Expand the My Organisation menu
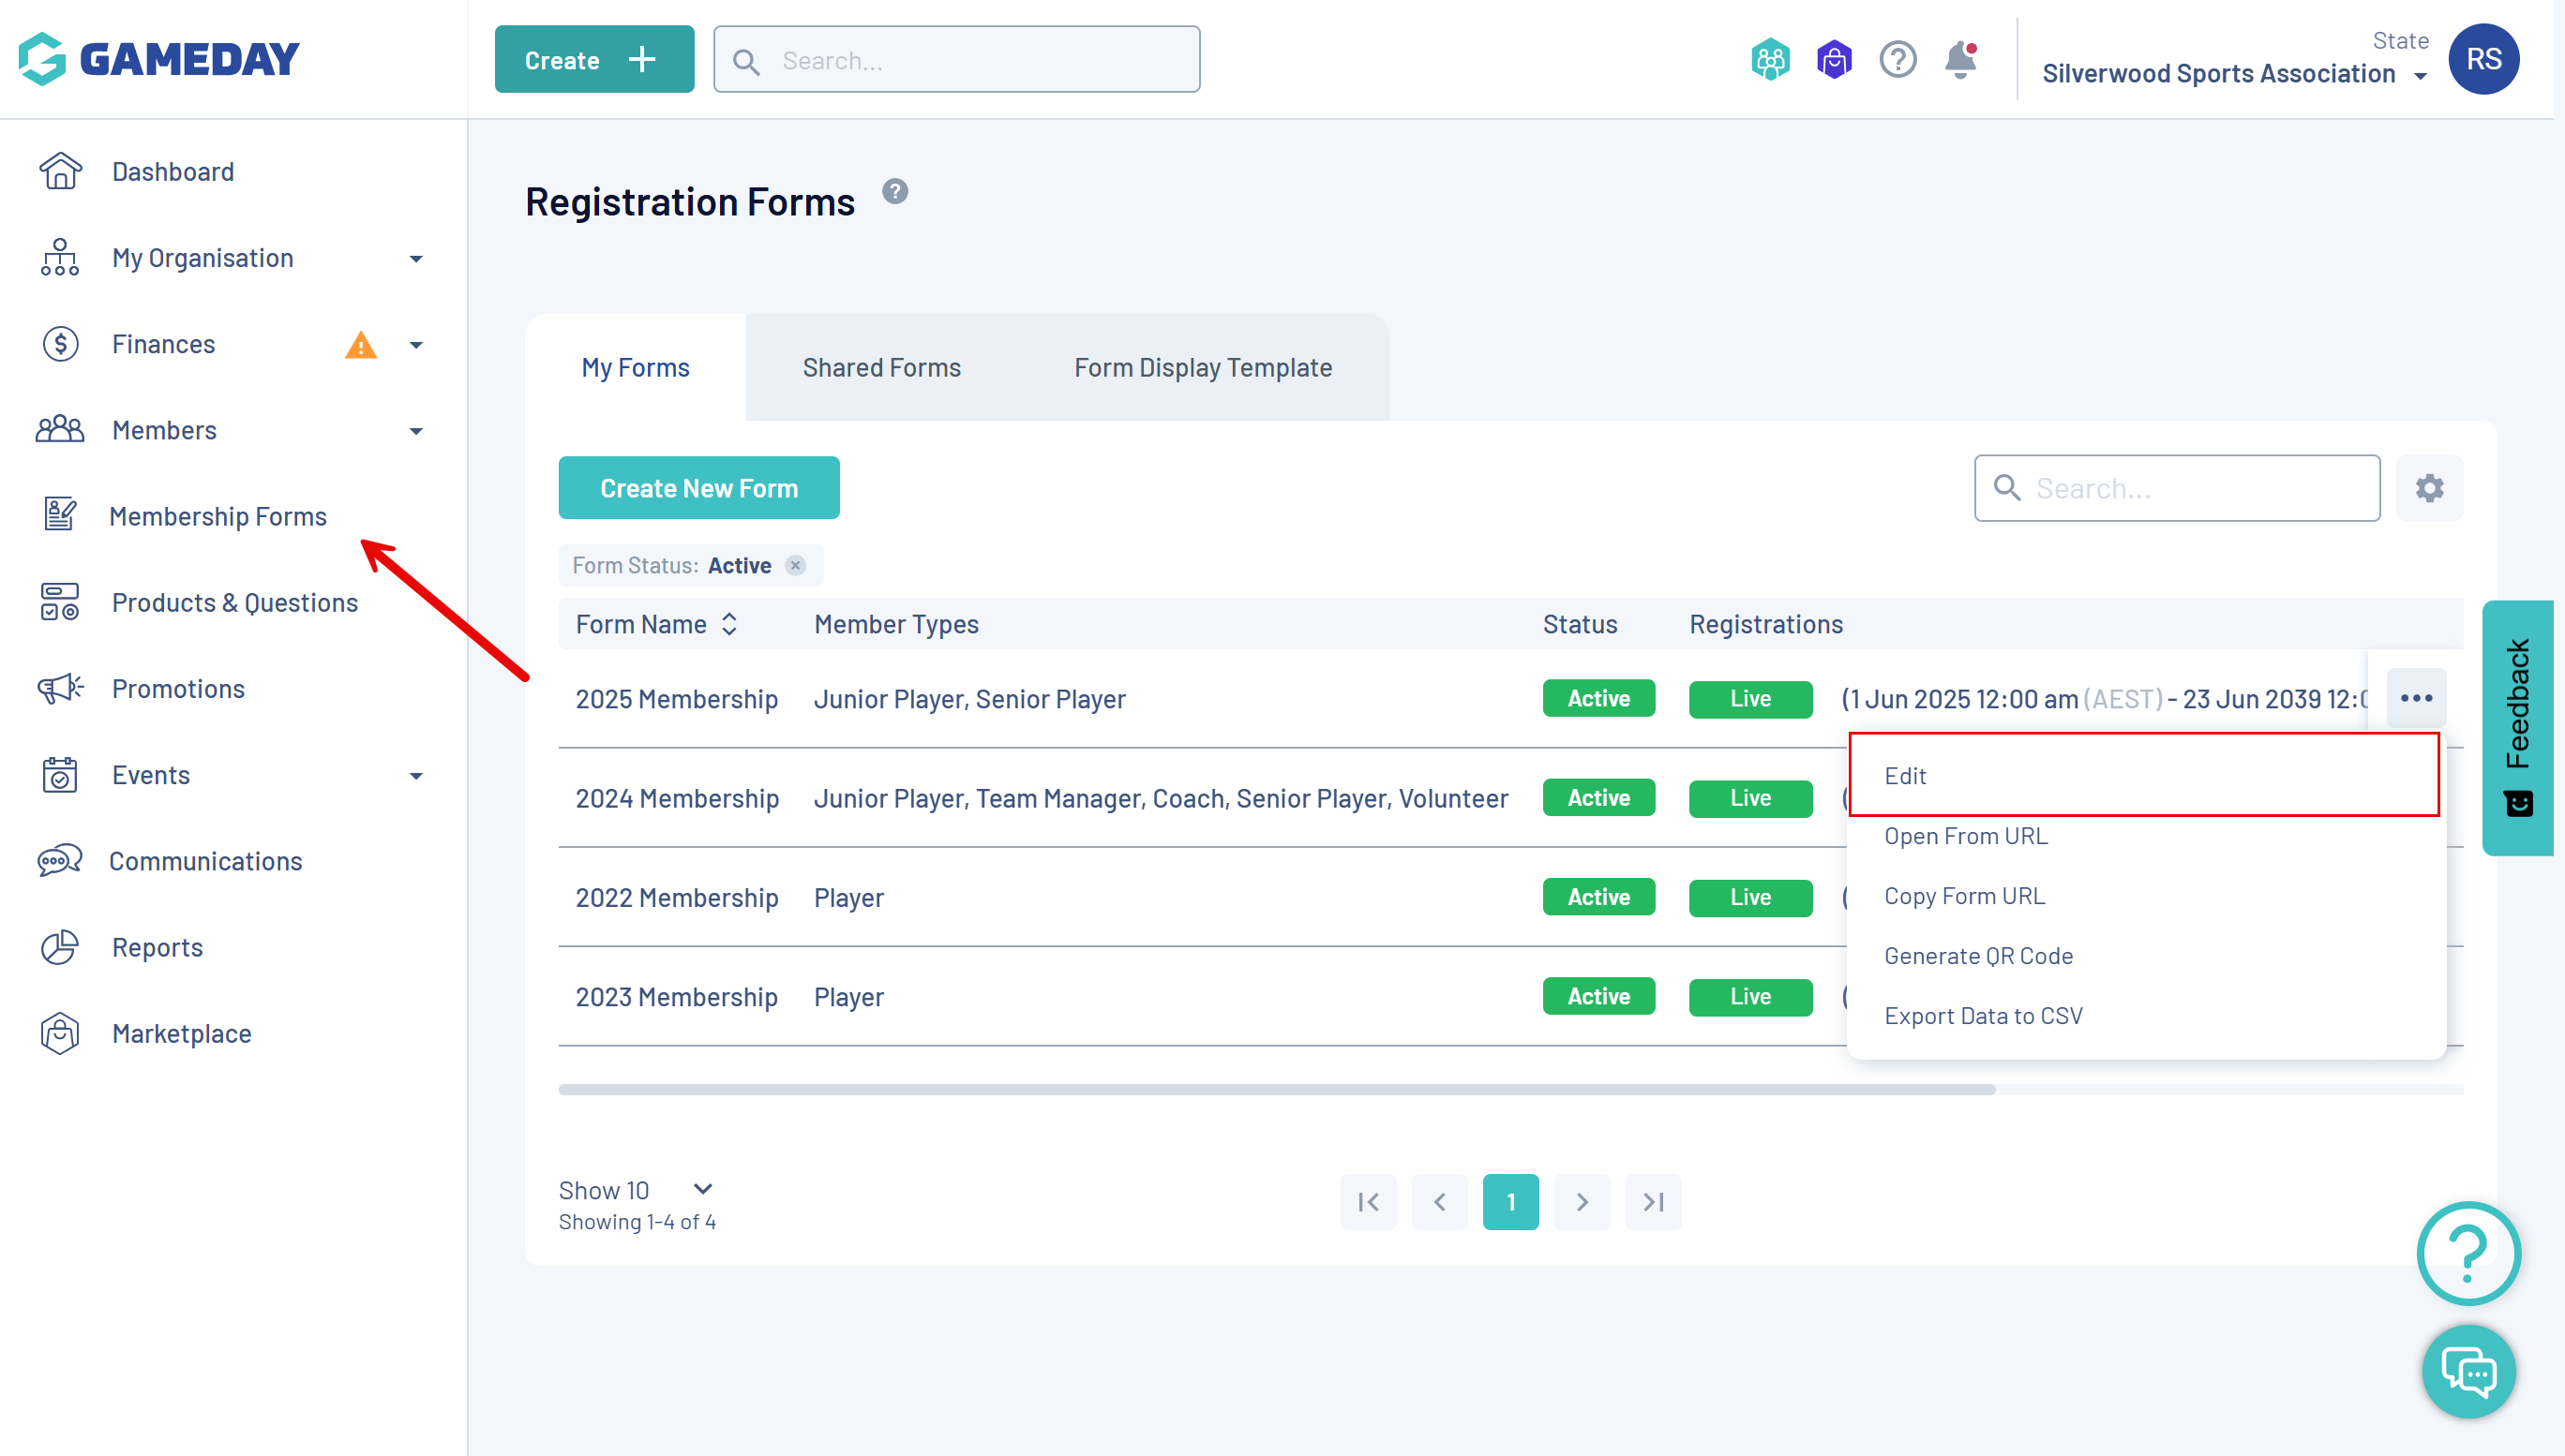The image size is (2565, 1456). (416, 259)
